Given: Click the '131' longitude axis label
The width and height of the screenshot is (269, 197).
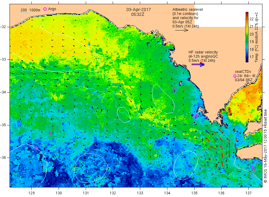Looking at the screenshot, I should click(x=86, y=193).
